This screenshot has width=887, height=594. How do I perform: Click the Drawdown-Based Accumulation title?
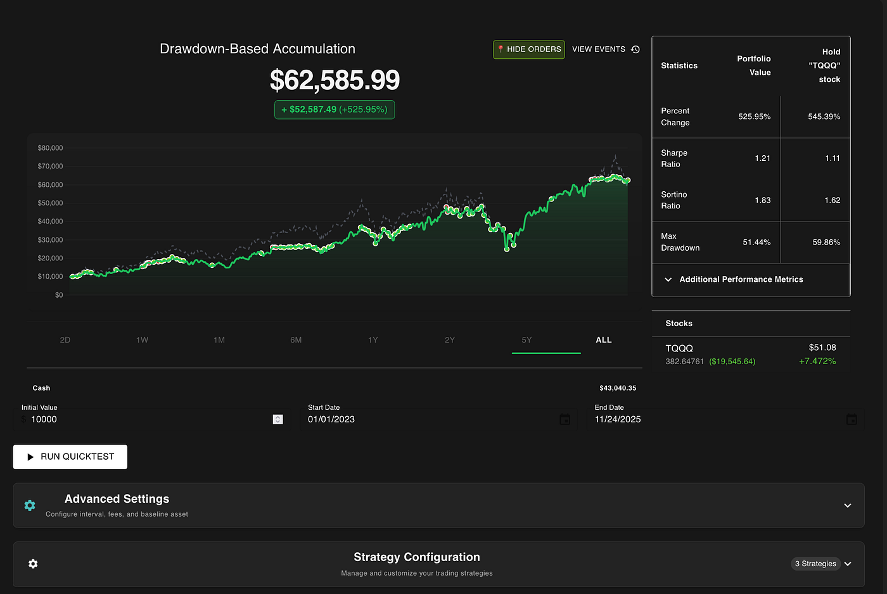257,49
